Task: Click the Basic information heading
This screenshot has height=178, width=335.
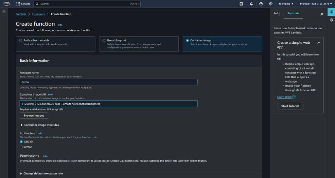Action: point(35,61)
